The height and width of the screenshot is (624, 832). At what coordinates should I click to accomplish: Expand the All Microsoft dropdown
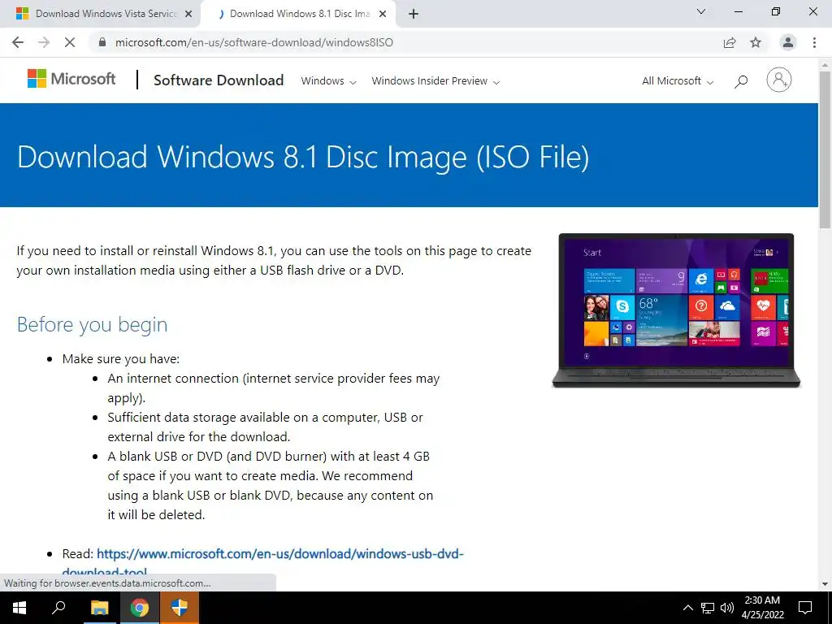678,81
